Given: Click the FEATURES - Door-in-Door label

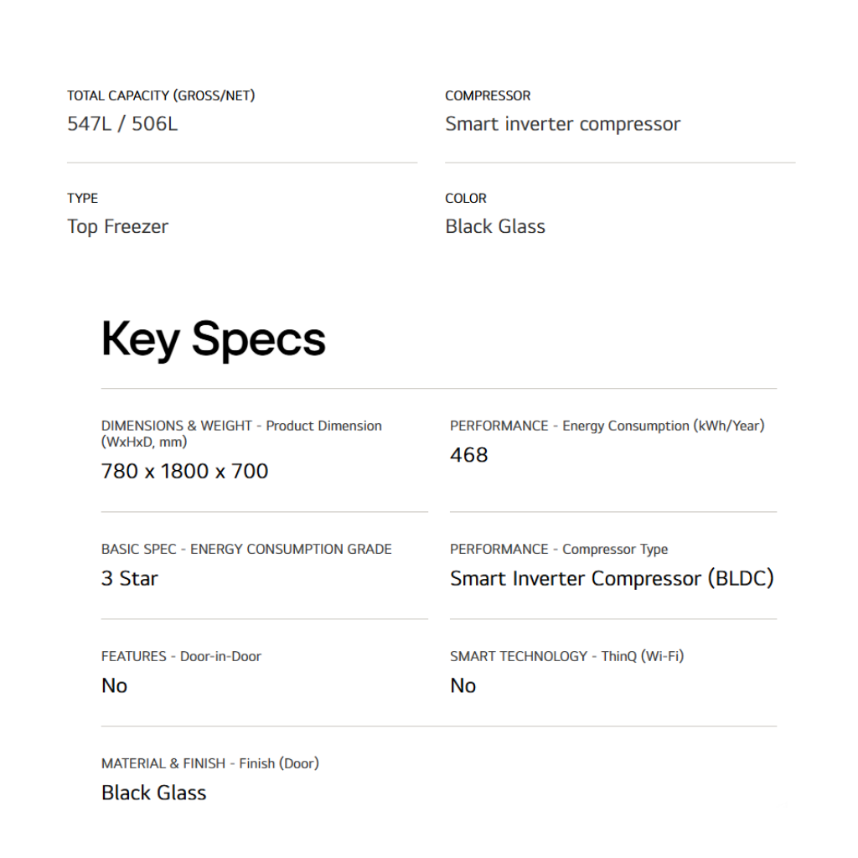Looking at the screenshot, I should [181, 657].
